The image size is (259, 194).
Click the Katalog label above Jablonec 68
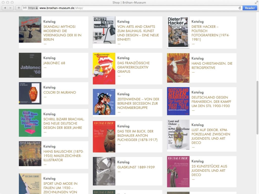[x=49, y=58]
